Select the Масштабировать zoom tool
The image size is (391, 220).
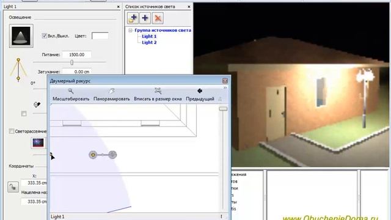pyautogui.click(x=71, y=95)
